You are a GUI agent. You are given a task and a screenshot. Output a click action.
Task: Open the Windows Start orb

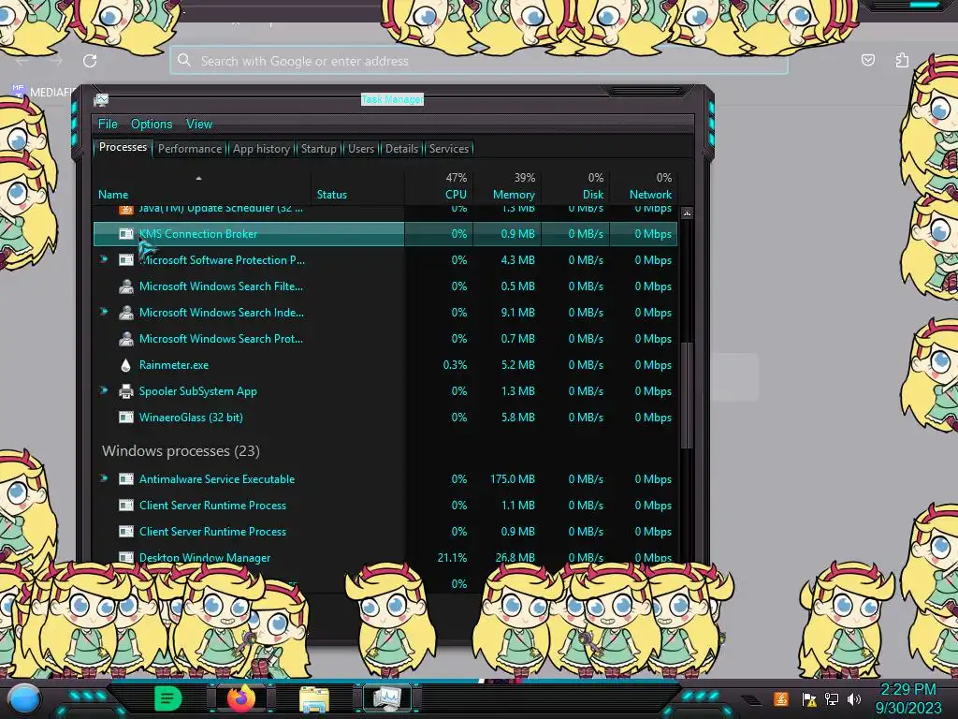pos(24,698)
